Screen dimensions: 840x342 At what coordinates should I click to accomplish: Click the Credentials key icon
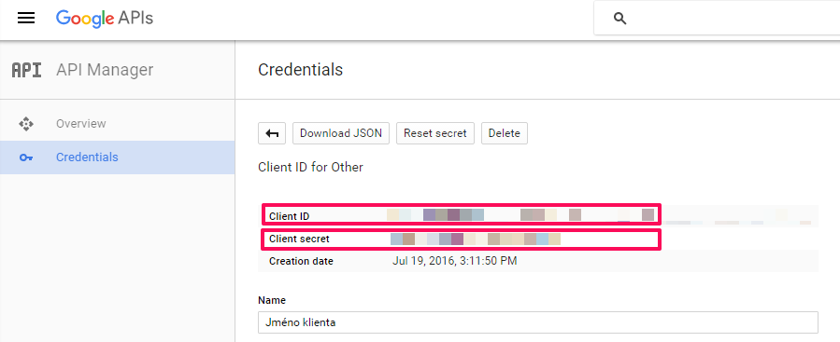(26, 157)
